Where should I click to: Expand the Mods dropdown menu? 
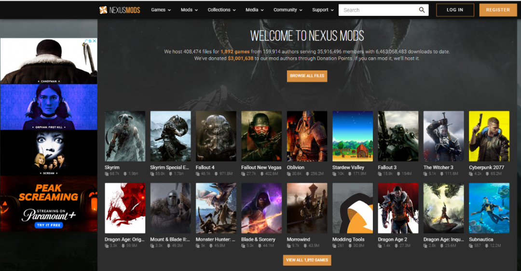point(189,10)
